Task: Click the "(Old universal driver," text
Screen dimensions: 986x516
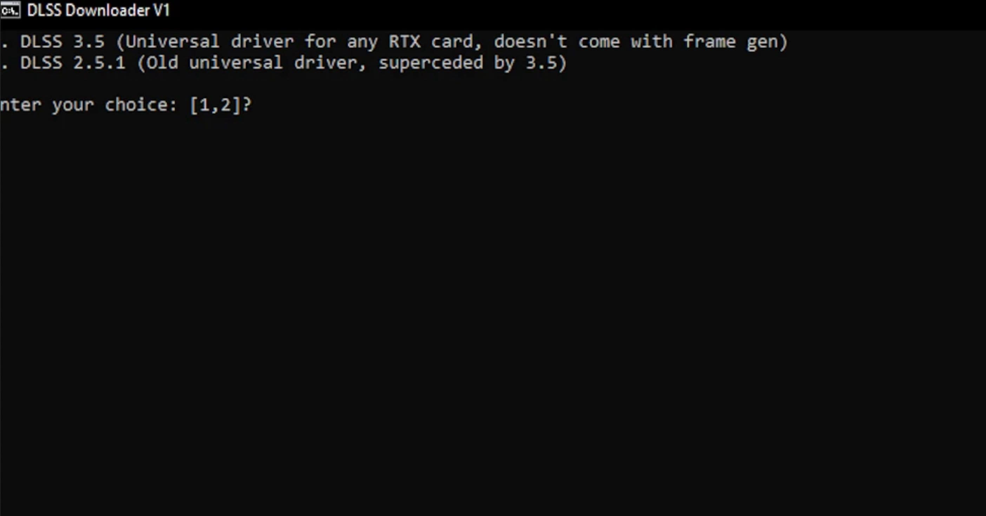Action: pyautogui.click(x=252, y=63)
